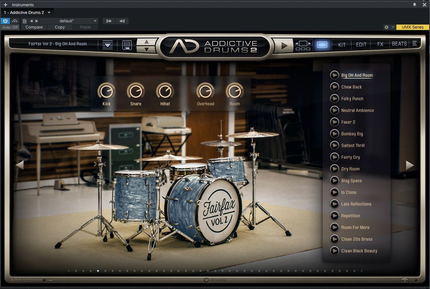Open the map selector window icon
The image size is (430, 289).
(303, 45)
